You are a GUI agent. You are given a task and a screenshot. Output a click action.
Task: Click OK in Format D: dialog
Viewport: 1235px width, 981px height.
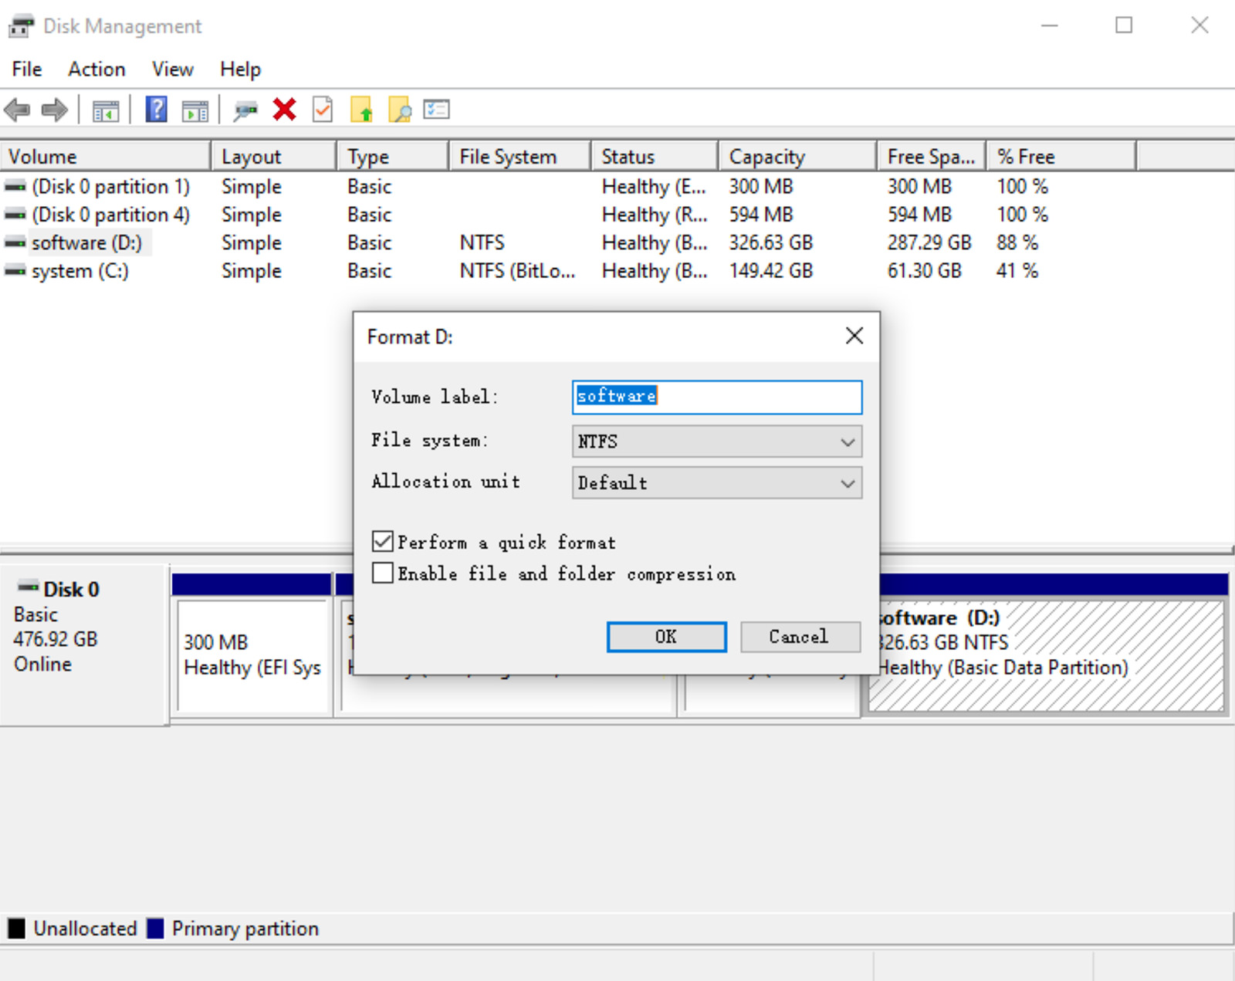coord(666,637)
